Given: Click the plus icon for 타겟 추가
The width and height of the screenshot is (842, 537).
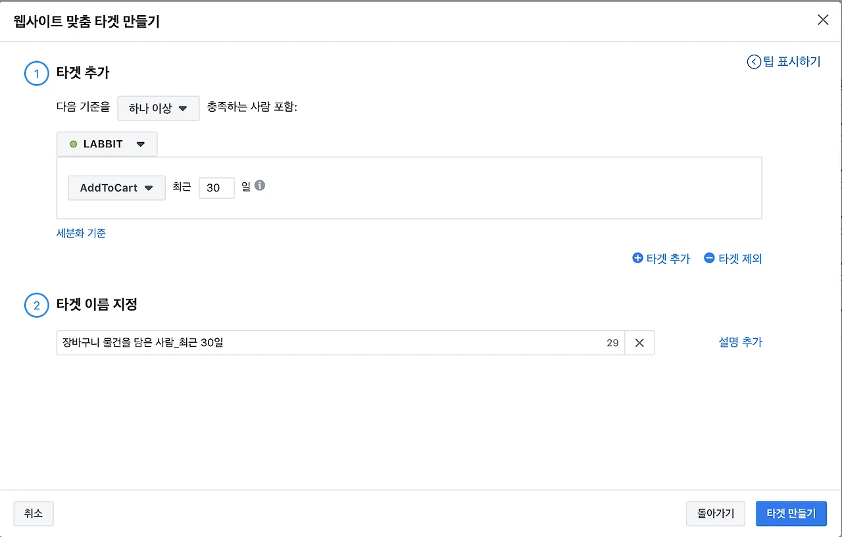Looking at the screenshot, I should (637, 259).
